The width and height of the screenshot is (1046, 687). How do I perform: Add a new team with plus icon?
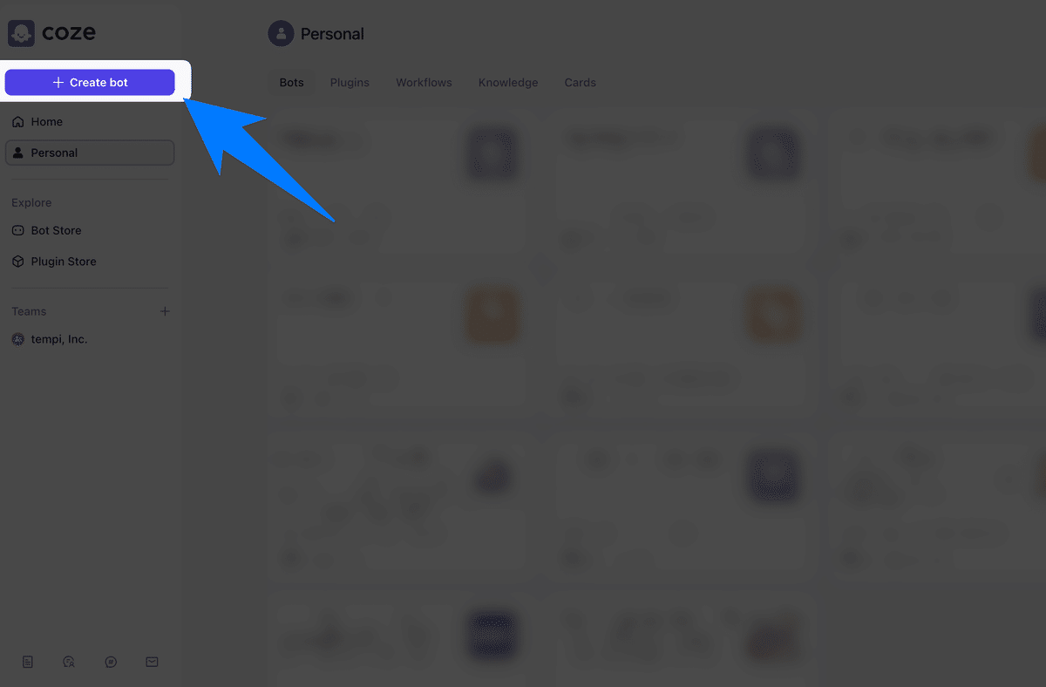[165, 311]
